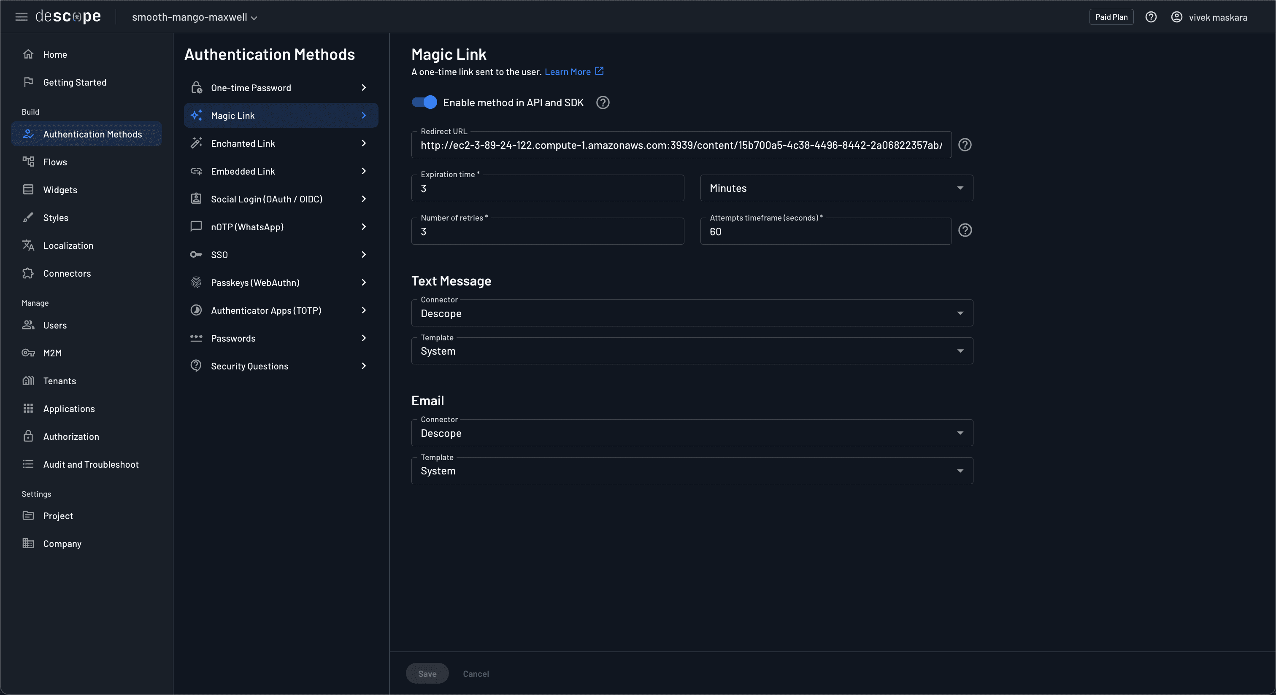Open the Authentication Methods sidebar icon
1276x695 pixels.
pyautogui.click(x=29, y=134)
